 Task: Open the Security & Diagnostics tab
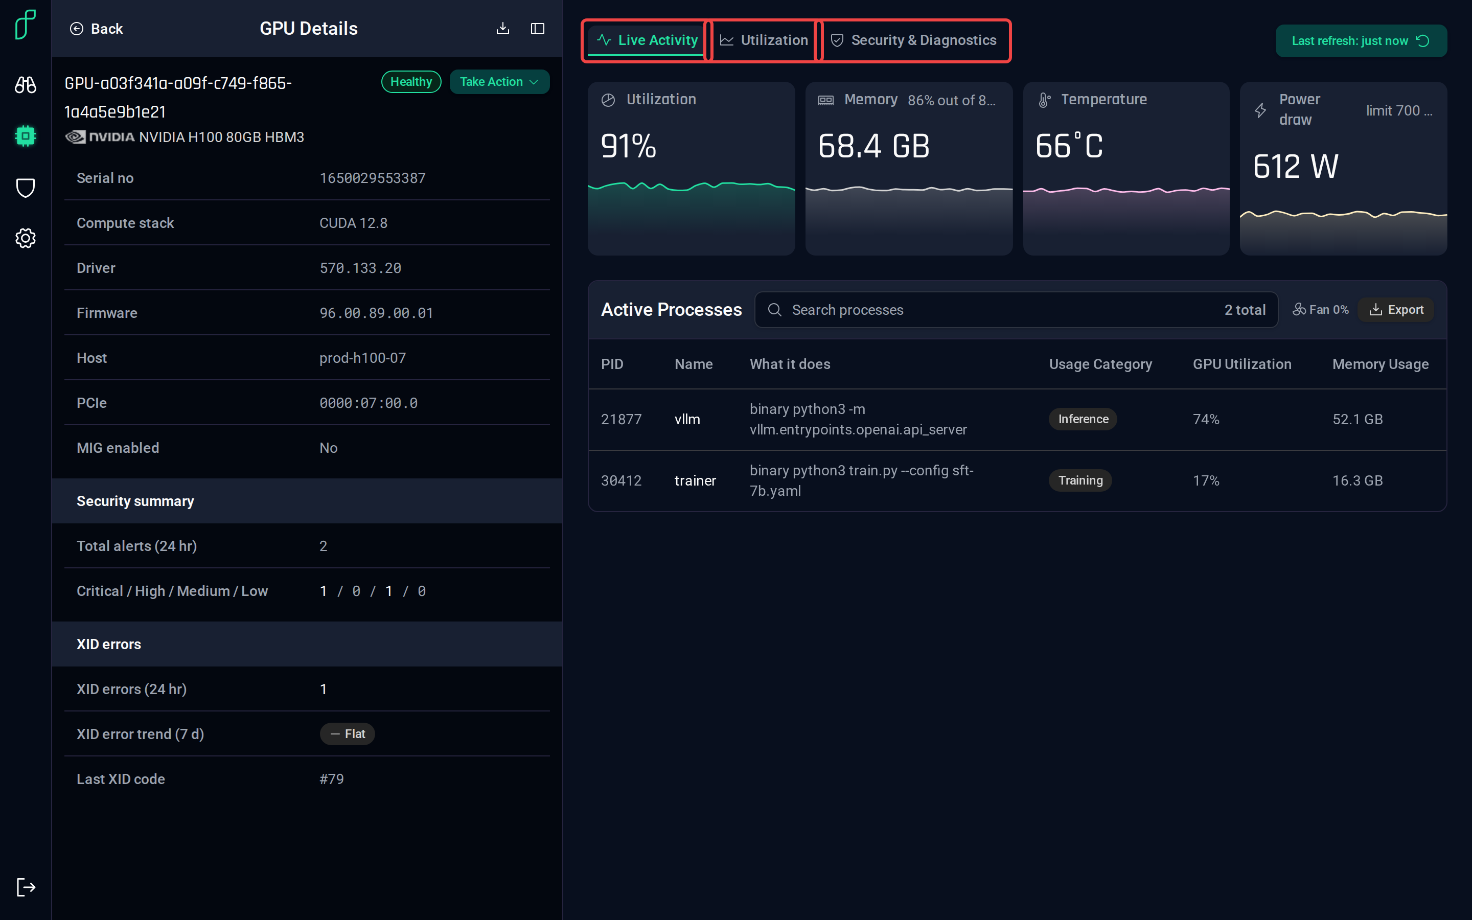click(x=914, y=40)
